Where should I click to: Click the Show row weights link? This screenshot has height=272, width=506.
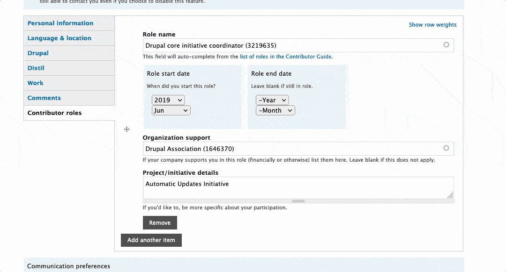(432, 25)
